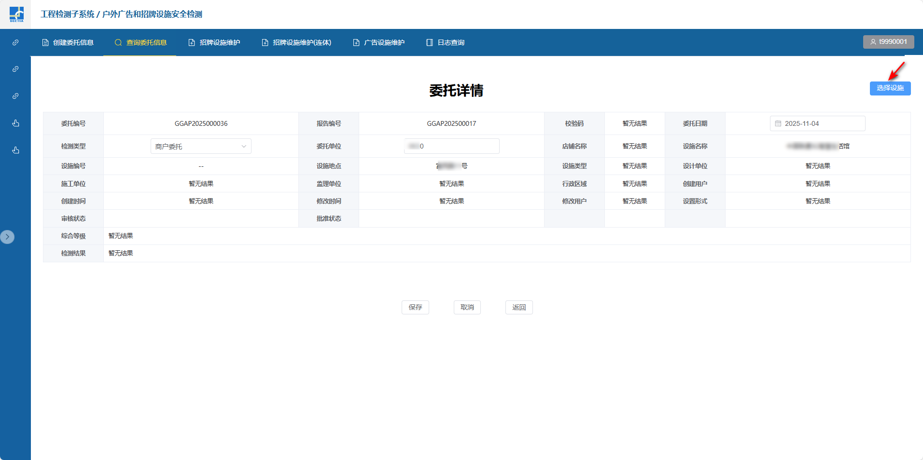This screenshot has height=460, width=923.
Task: Click the third link icon in sidebar
Action: [15, 96]
